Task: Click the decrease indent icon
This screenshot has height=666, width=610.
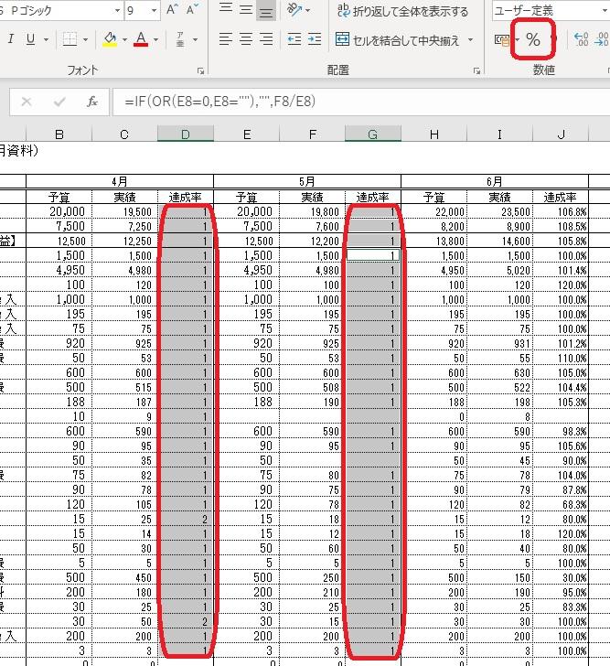Action: (294, 40)
